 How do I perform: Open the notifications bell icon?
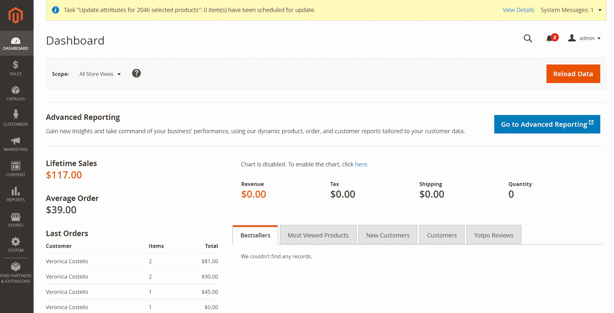[550, 38]
